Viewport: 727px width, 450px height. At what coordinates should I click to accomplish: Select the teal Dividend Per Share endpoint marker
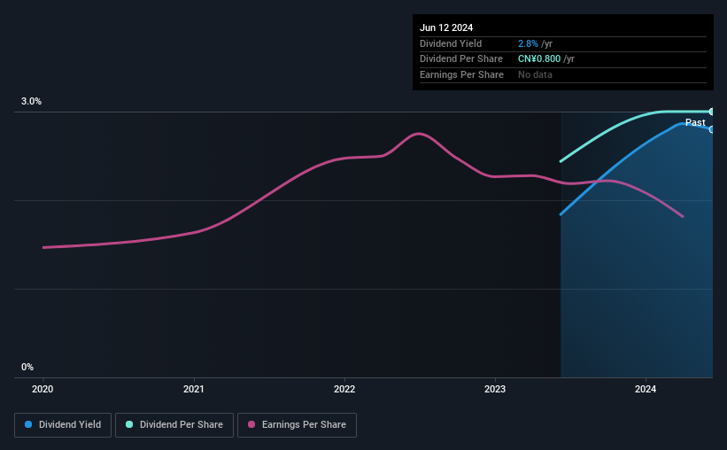pyautogui.click(x=712, y=112)
